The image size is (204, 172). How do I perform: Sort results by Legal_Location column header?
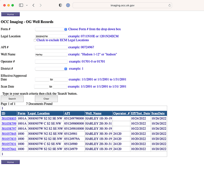[x=39, y=113]
